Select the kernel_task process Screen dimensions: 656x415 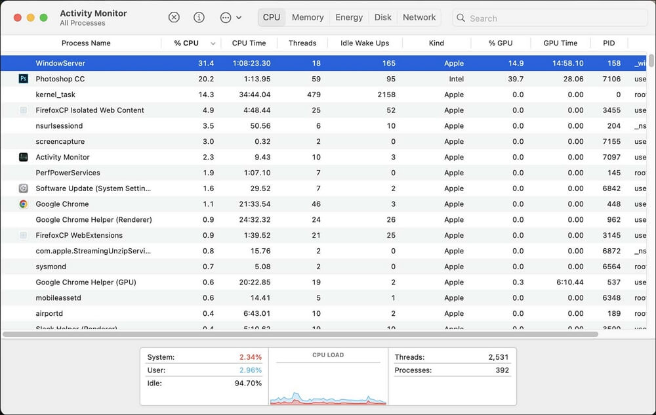pyautogui.click(x=323, y=95)
